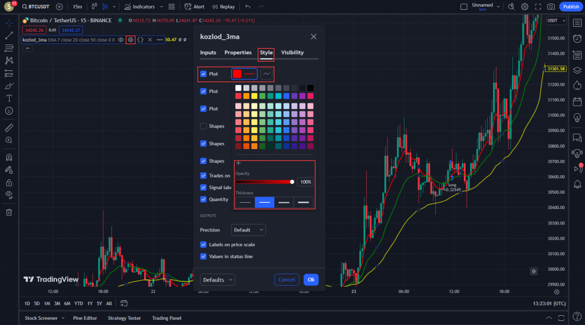Enter fullscreen mode
The height and width of the screenshot is (325, 585).
tap(538, 7)
